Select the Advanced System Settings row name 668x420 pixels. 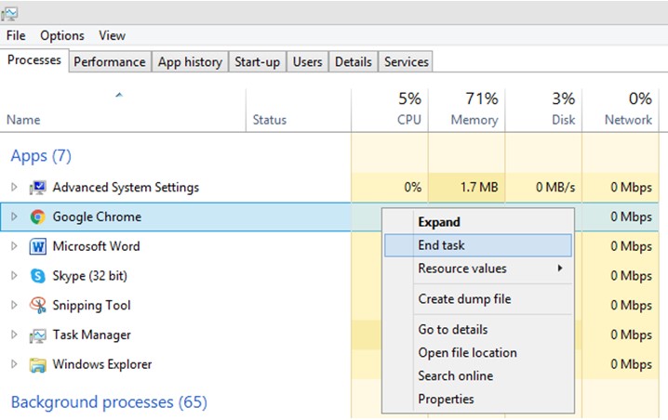point(126,188)
